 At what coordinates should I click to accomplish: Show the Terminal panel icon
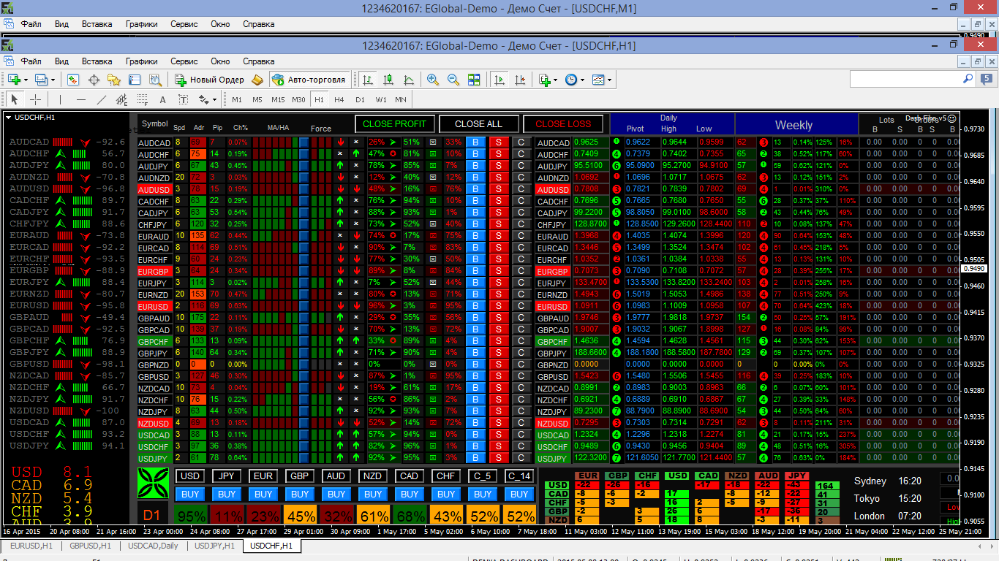(135, 80)
